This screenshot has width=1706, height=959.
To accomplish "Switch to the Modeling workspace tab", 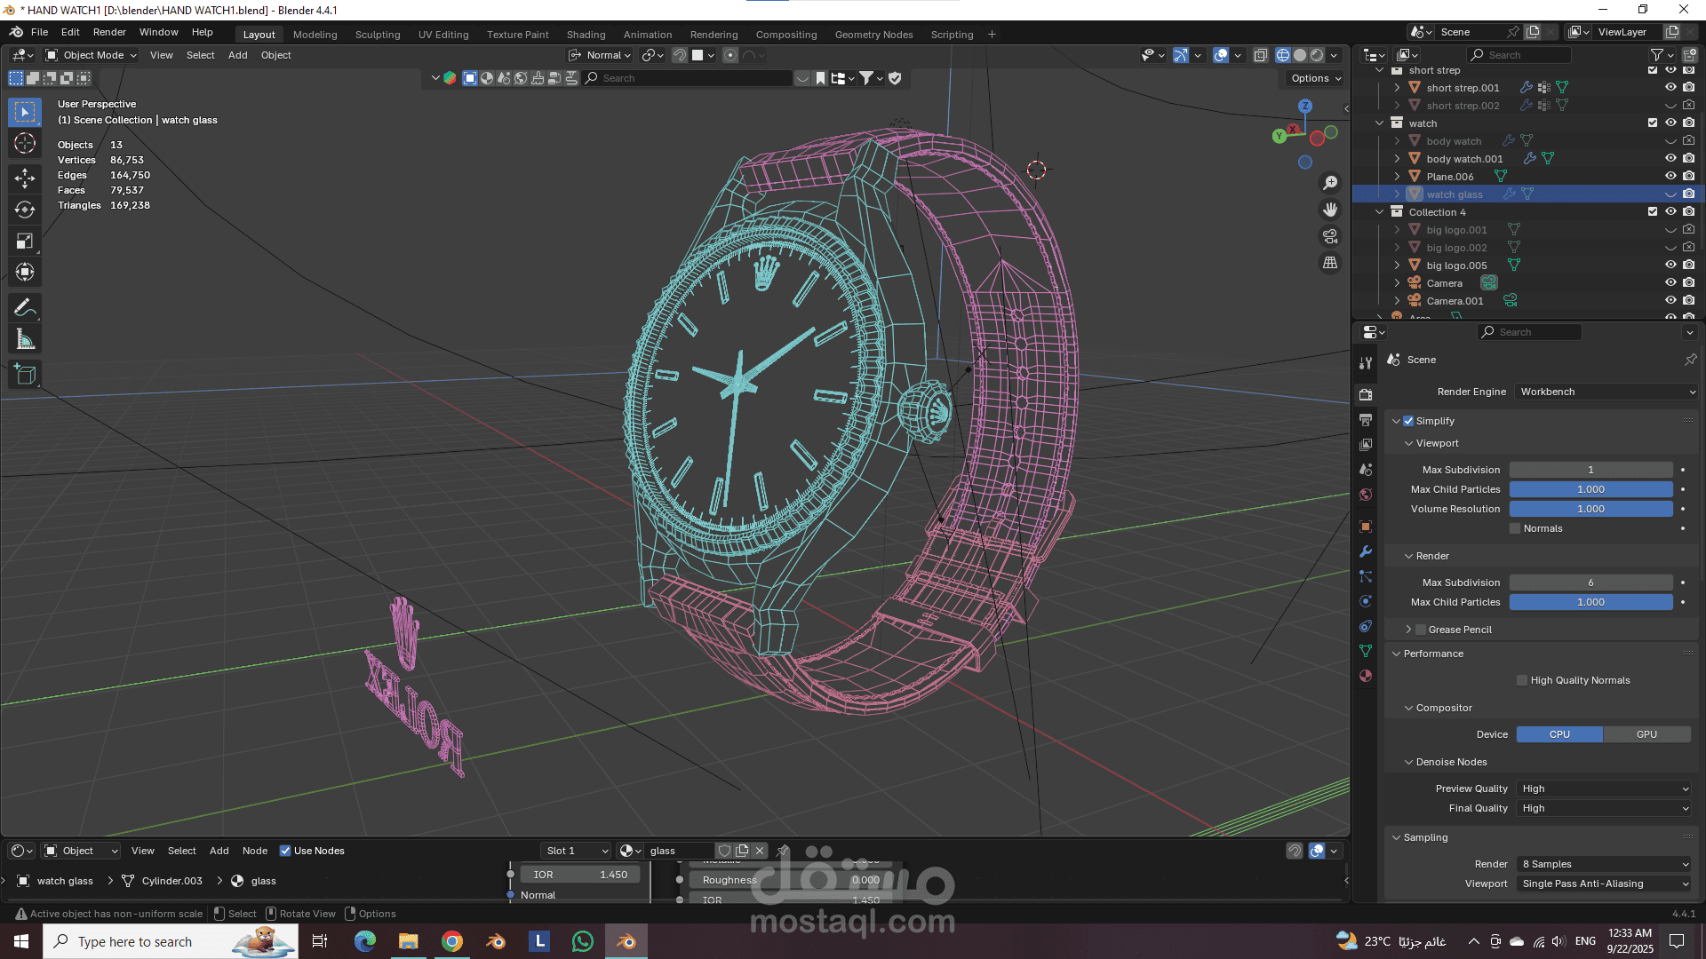I will coord(315,35).
